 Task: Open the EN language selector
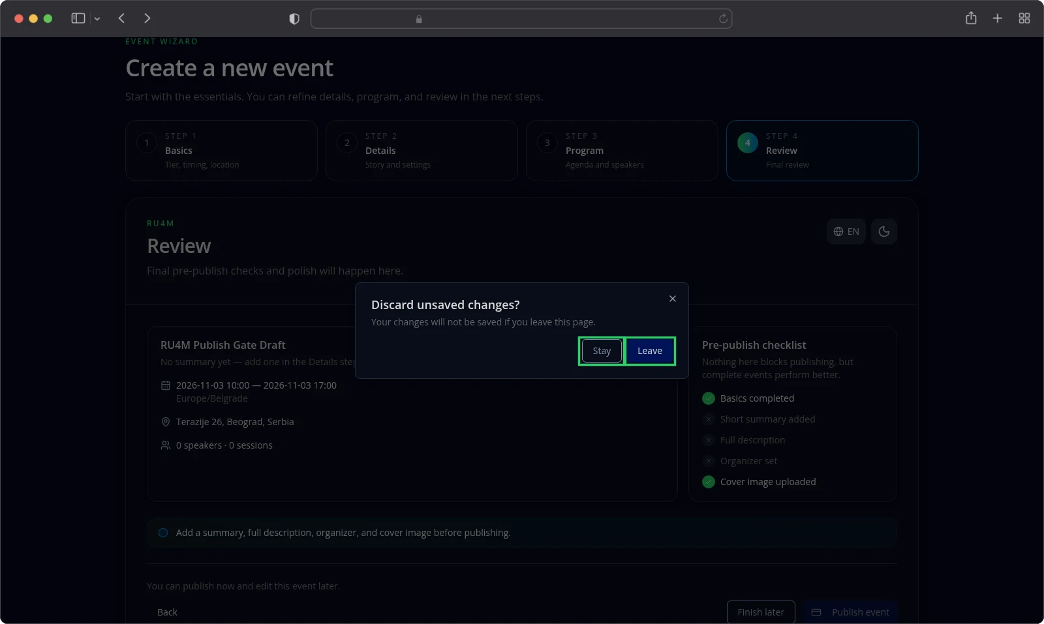(846, 231)
